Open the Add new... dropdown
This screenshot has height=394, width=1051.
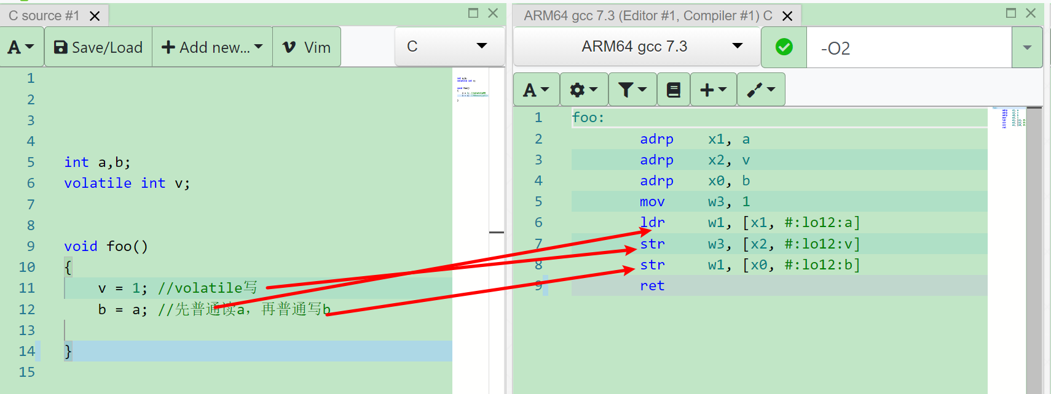(x=212, y=47)
